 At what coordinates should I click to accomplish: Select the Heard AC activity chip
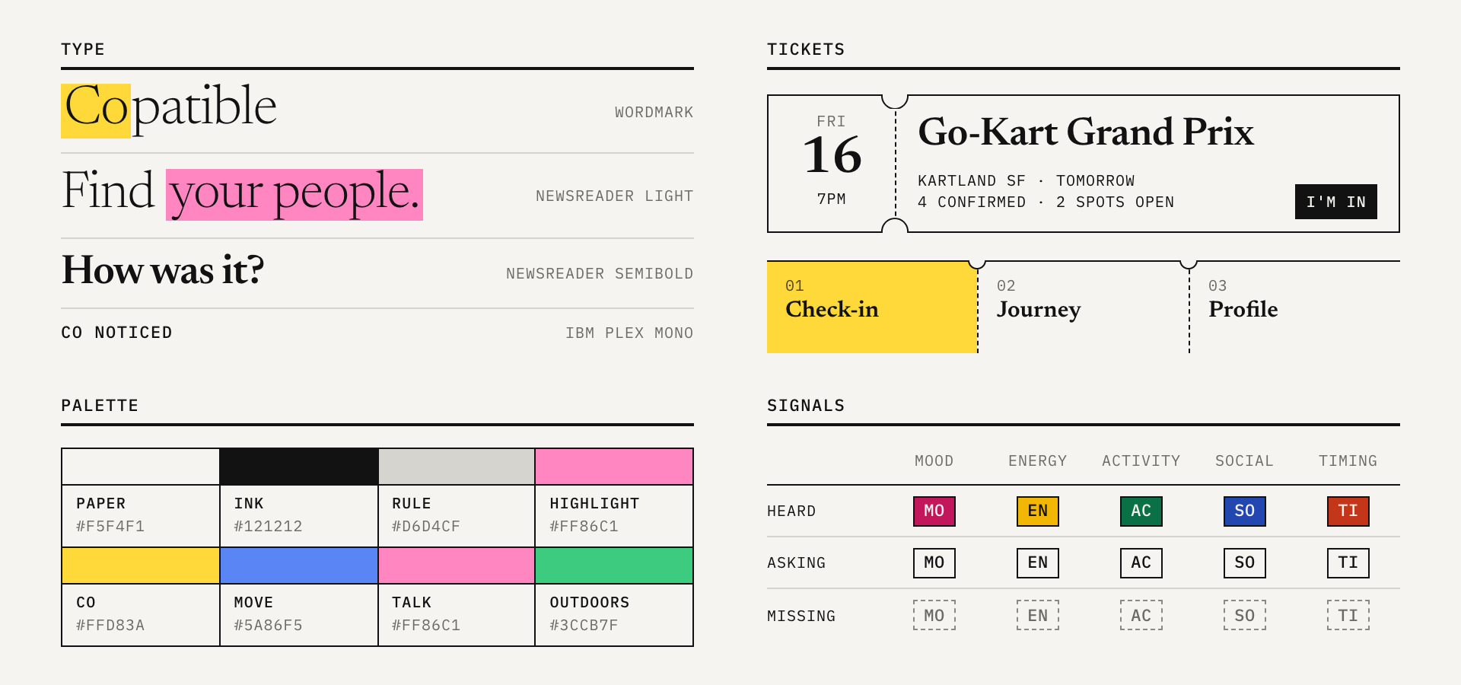(x=1141, y=511)
